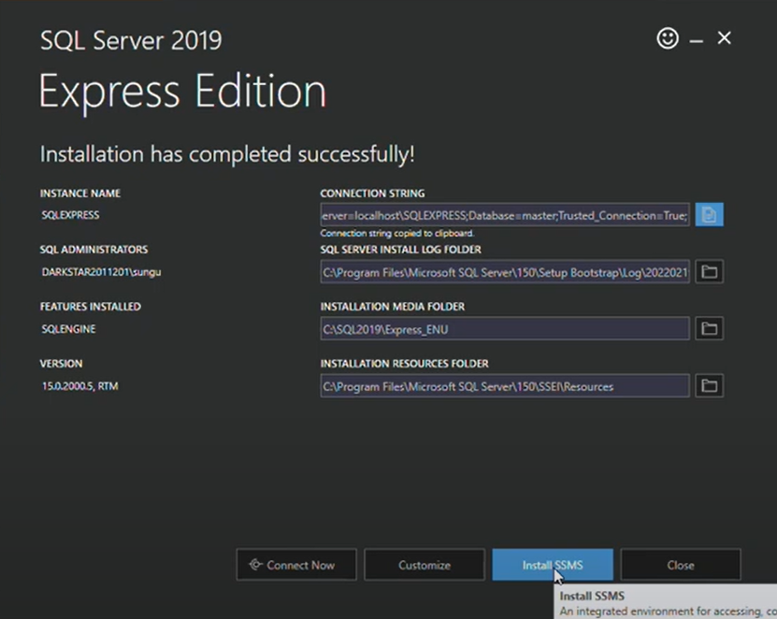
Task: Select the DARKSTAR2011201\sungu administrator text
Action: 101,272
